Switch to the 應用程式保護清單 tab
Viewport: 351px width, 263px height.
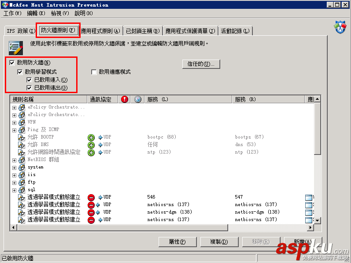coord(190,31)
